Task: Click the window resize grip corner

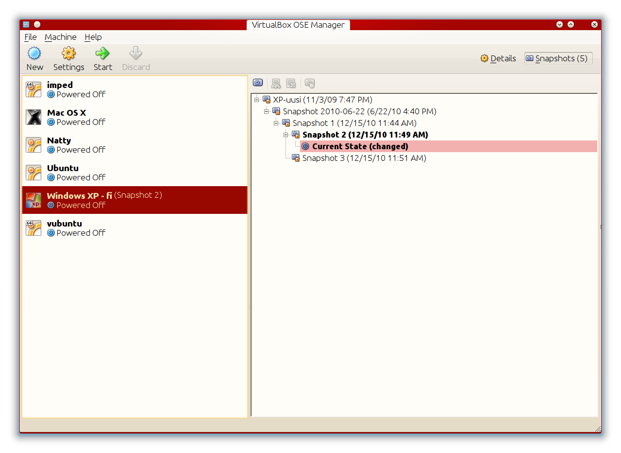Action: click(x=598, y=429)
